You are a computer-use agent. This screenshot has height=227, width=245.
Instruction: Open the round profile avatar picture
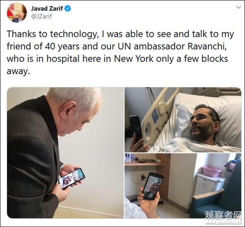click(x=17, y=12)
